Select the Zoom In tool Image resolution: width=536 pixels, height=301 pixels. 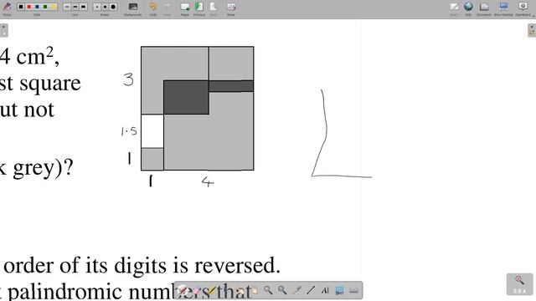(x=268, y=291)
